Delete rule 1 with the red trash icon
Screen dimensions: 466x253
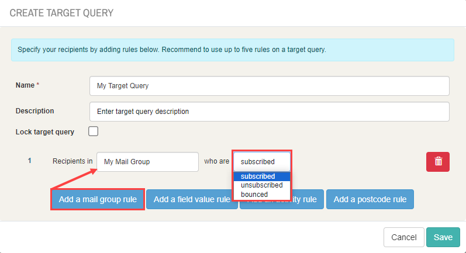tap(438, 162)
